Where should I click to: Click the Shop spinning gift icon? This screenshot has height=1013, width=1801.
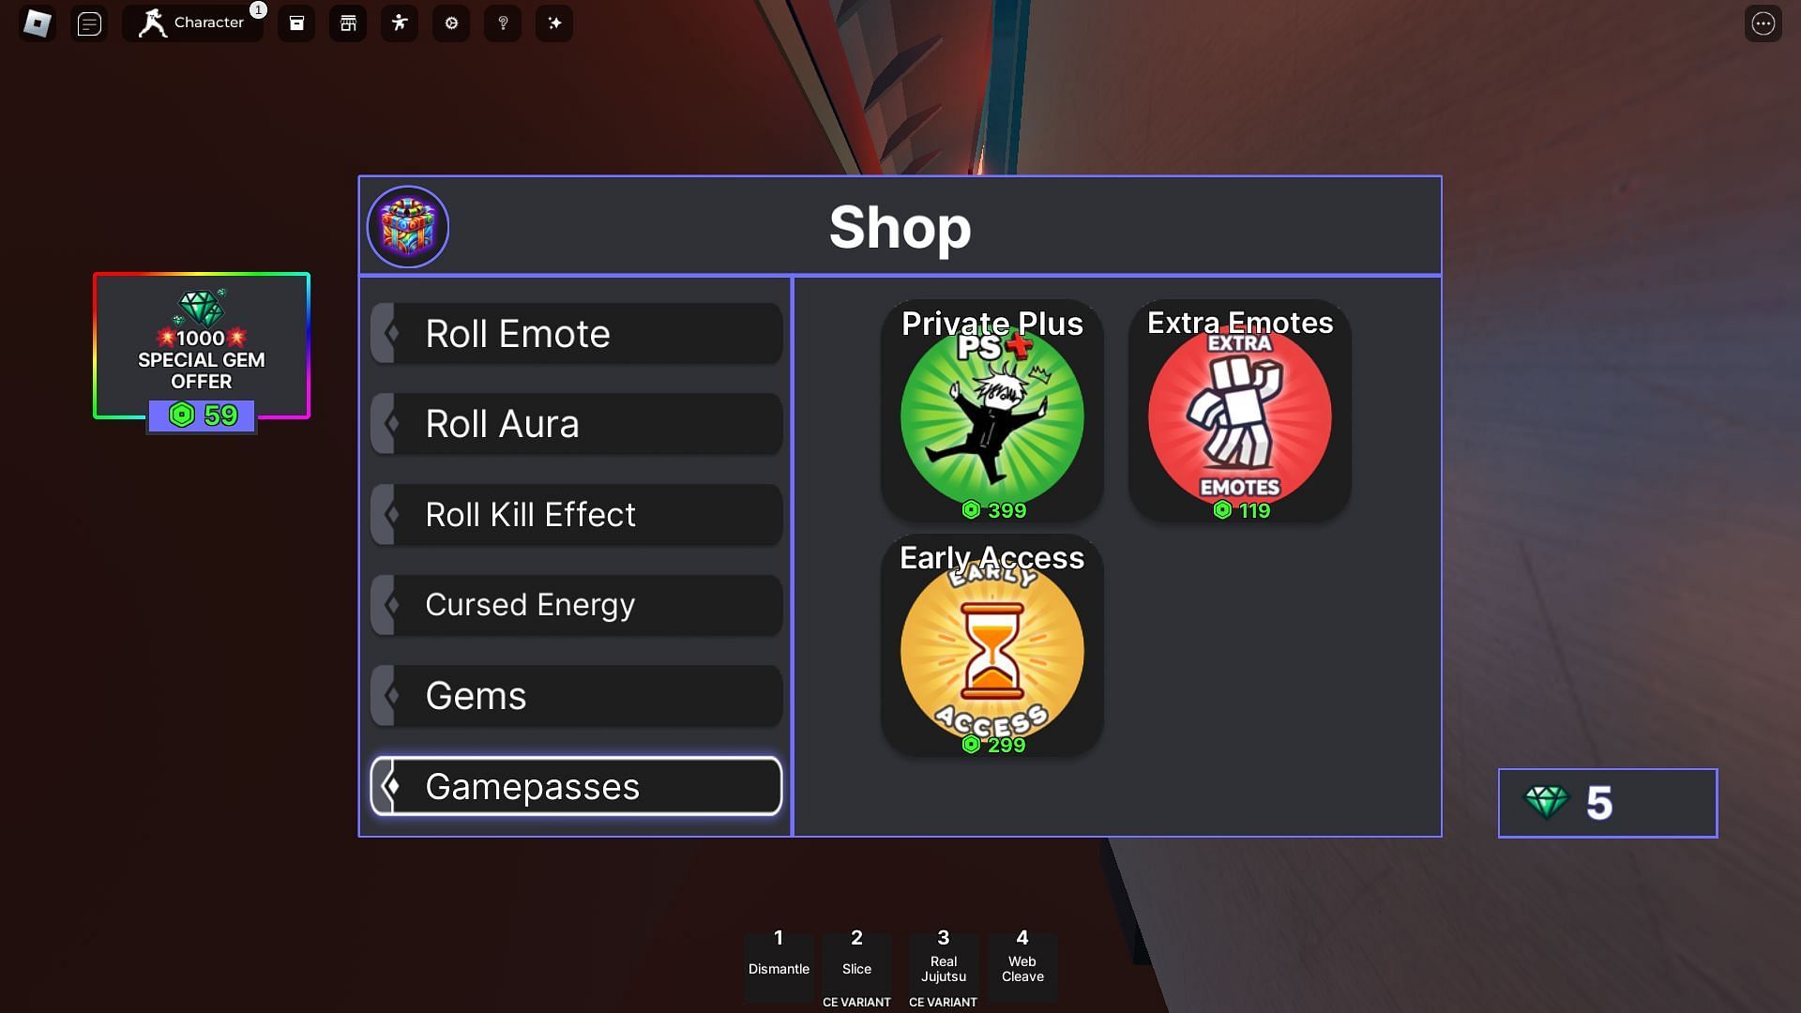pyautogui.click(x=408, y=226)
